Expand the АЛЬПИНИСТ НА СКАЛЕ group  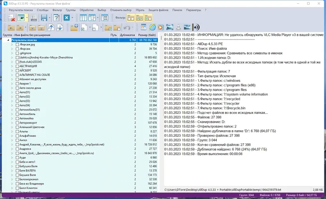point(12,75)
